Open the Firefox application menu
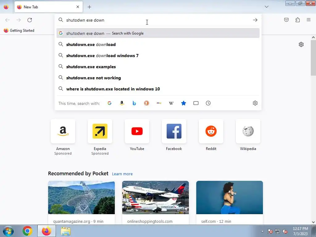Screen dimensions: 316x237 click(309, 20)
